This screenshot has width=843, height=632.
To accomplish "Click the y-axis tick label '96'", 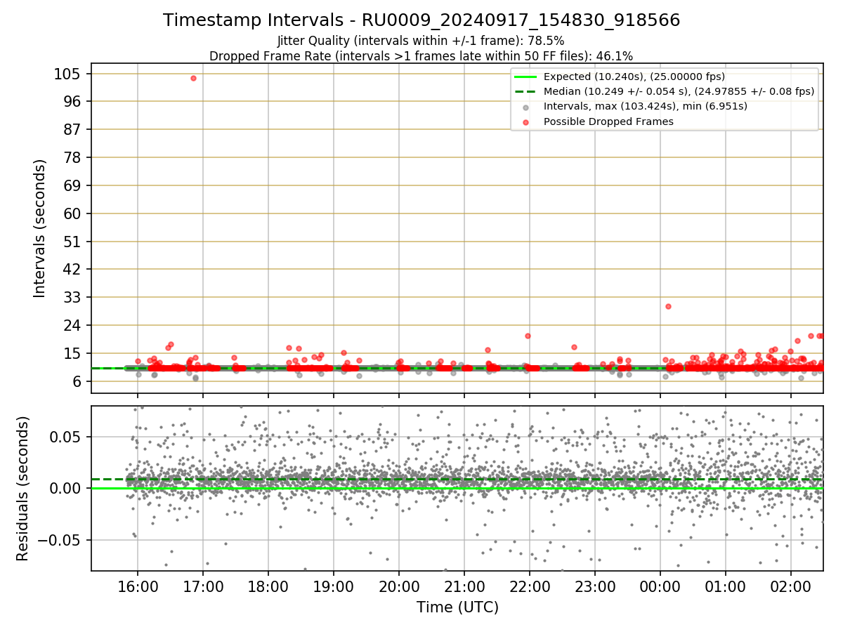I will pos(72,101).
